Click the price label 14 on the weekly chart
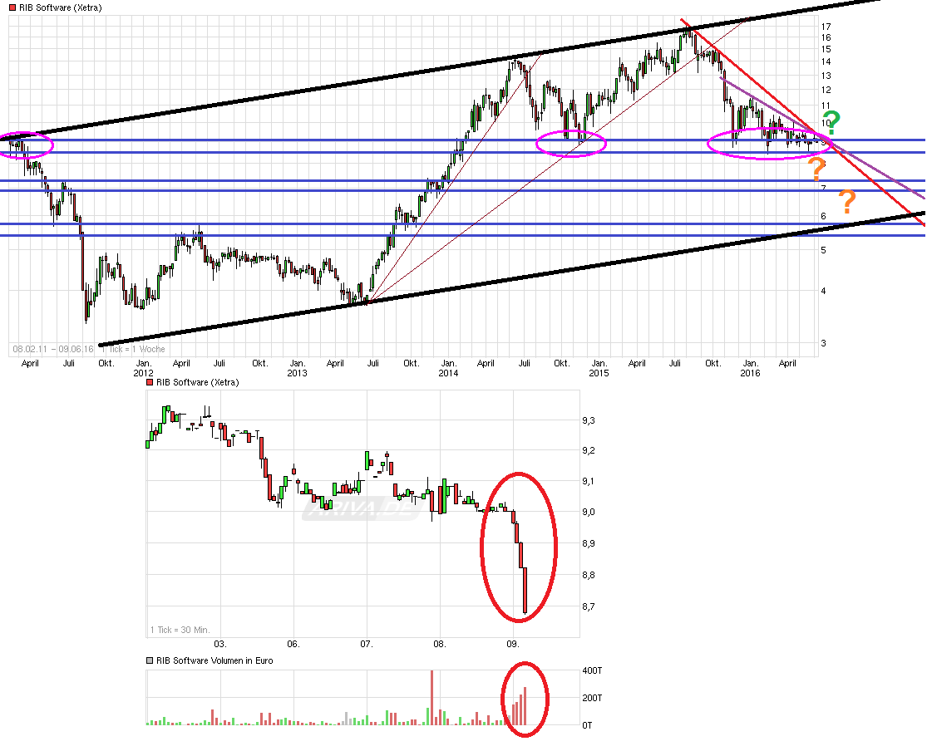This screenshot has width=927, height=751. pos(826,61)
